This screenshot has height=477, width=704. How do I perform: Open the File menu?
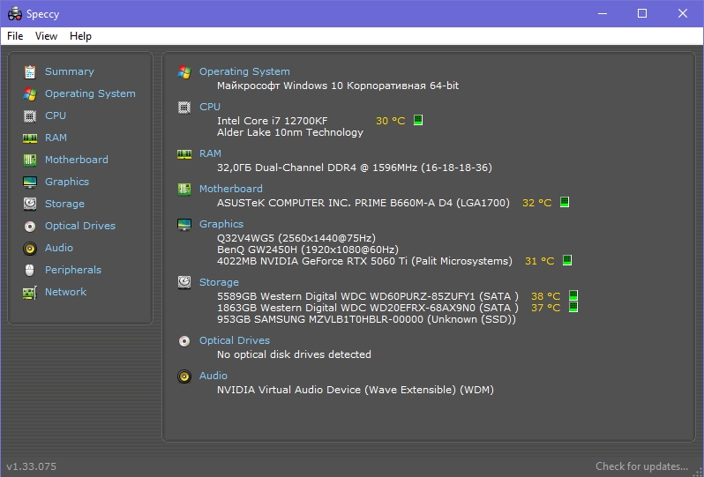pyautogui.click(x=15, y=36)
